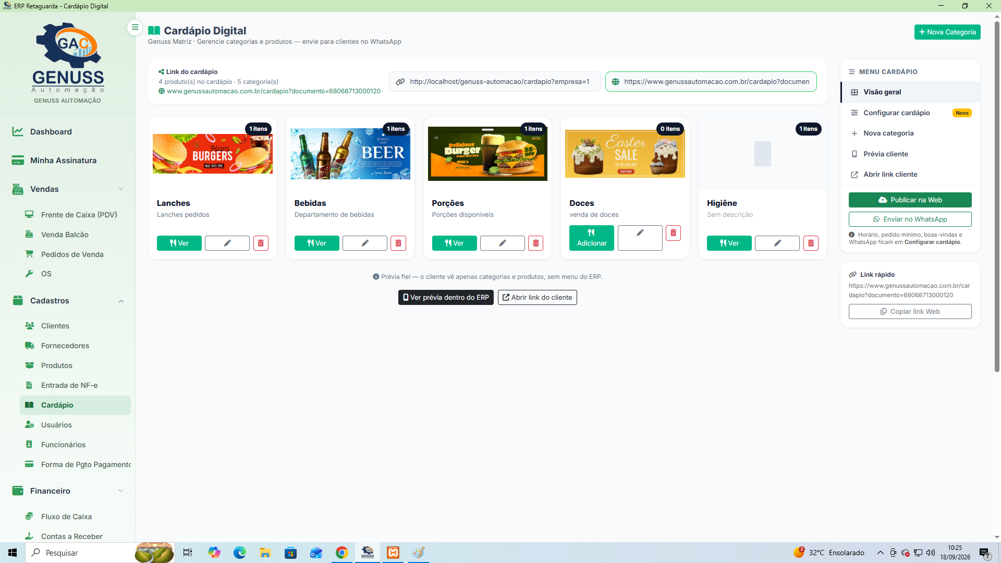Delete the Higiêne category using trash icon
The image size is (1001, 563).
pyautogui.click(x=811, y=243)
